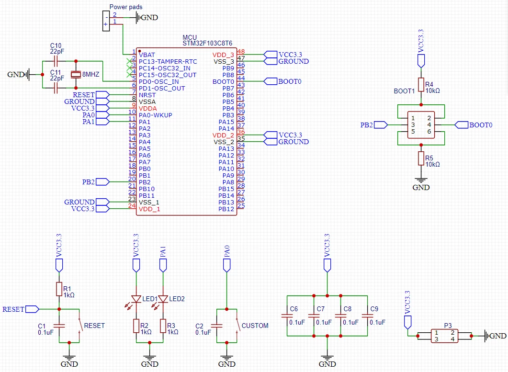508x372 pixels.
Task: Click the PB12 pin label
Action: 226,209
